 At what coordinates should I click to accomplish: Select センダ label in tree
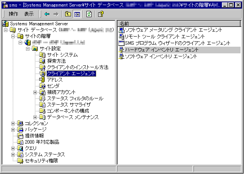pyautogui.click(x=53, y=86)
